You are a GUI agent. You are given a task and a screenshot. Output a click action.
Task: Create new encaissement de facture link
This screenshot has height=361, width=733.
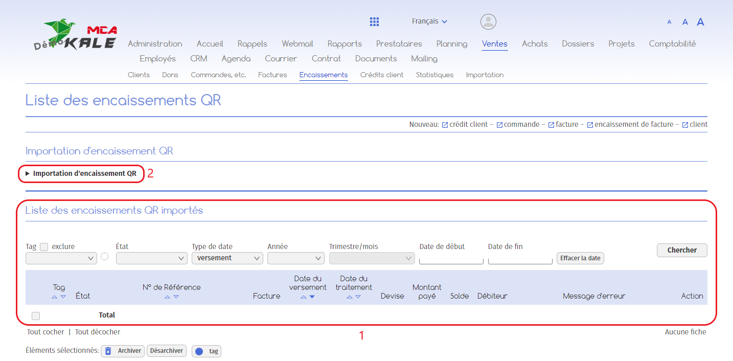[x=630, y=124]
